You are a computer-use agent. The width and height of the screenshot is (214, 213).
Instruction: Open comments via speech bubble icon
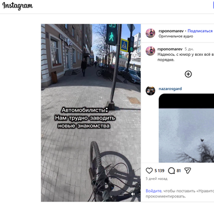[171, 171]
